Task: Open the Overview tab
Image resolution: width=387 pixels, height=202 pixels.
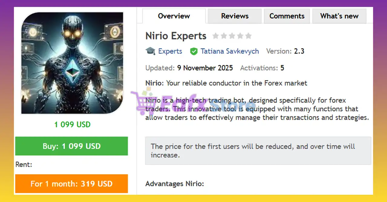Action: [174, 16]
